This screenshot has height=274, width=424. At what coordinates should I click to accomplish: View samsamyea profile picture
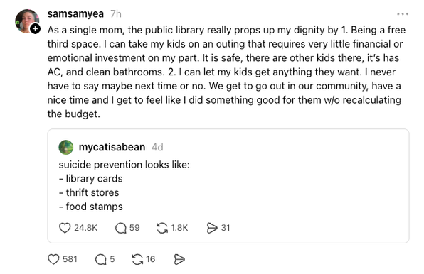point(27,21)
